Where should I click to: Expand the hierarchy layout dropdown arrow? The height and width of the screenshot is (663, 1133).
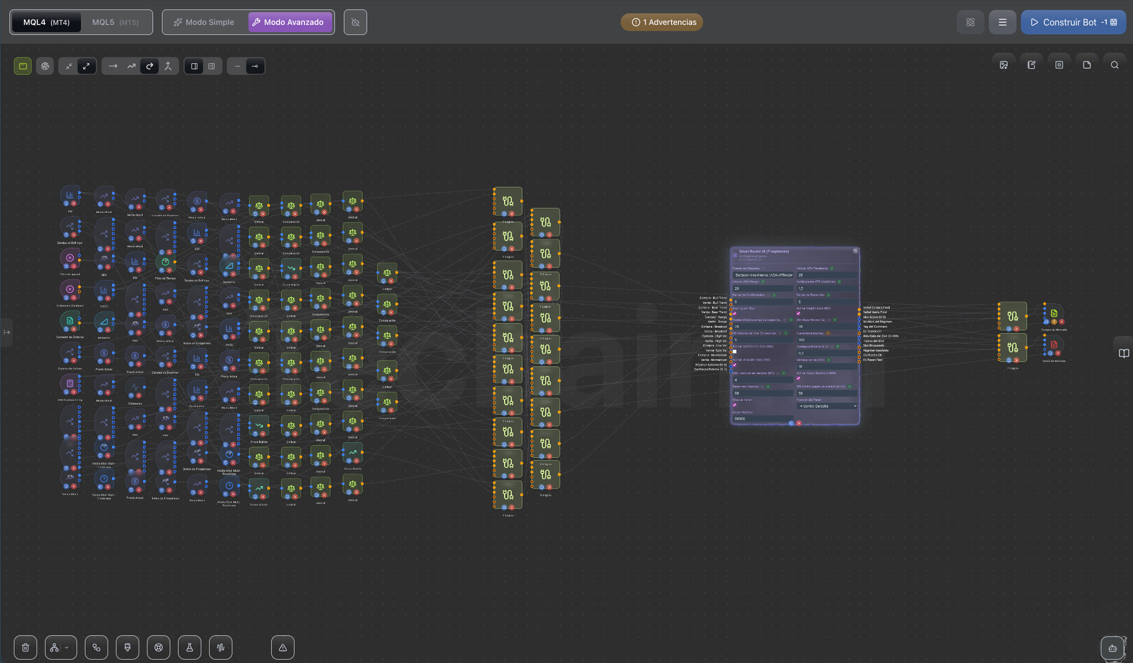pos(67,648)
